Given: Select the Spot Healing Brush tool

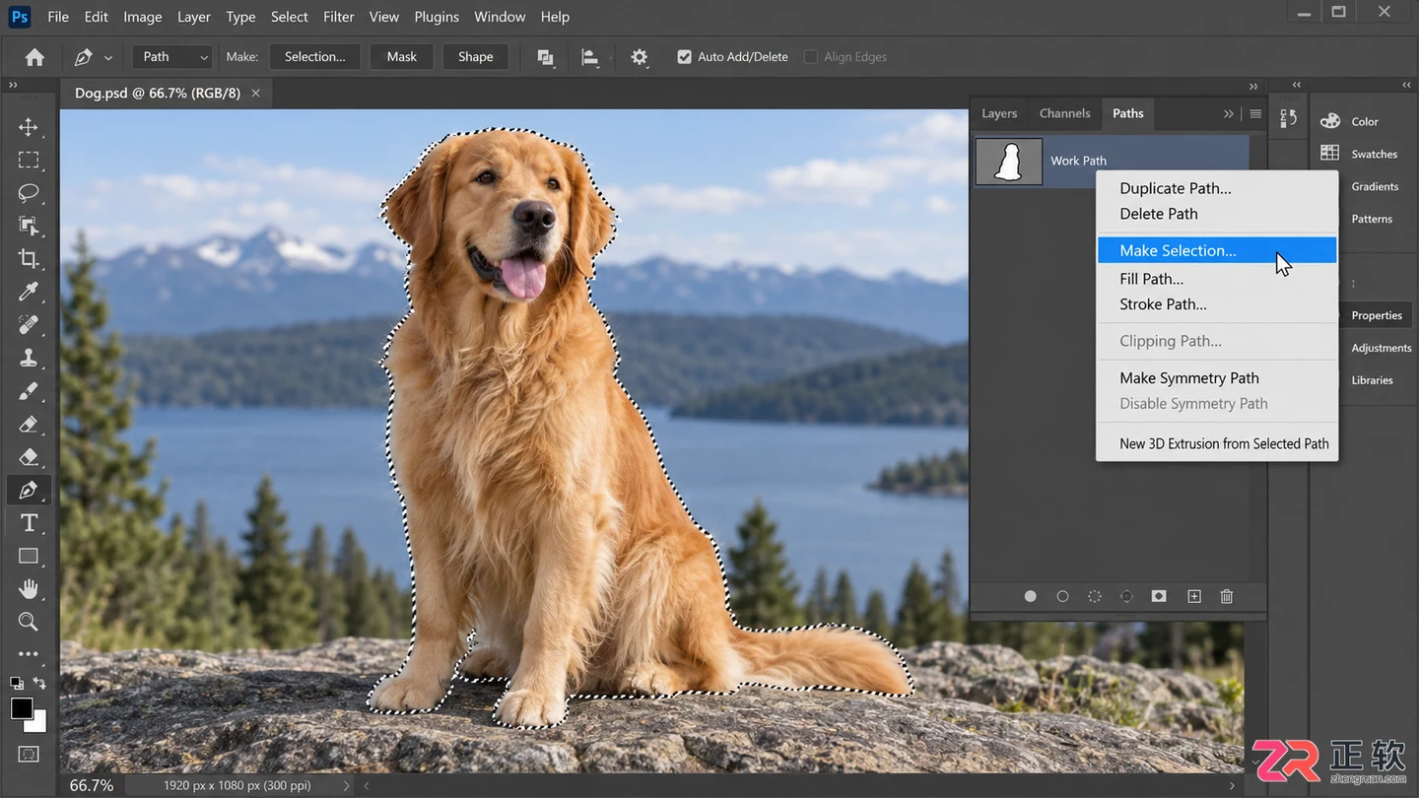Looking at the screenshot, I should 29,324.
